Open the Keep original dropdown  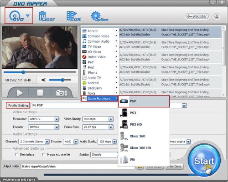pos(188,142)
